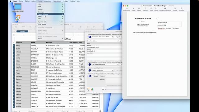Click the Import button in Data Merge
Image resolution: width=199 pixels, height=112 pixels.
tap(118, 37)
